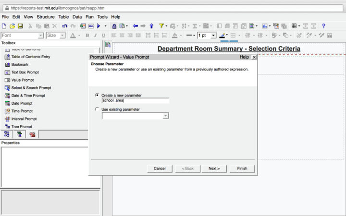This screenshot has height=216, width=346.
Task: Open the existing parameter dropdown list
Action: tap(166, 116)
